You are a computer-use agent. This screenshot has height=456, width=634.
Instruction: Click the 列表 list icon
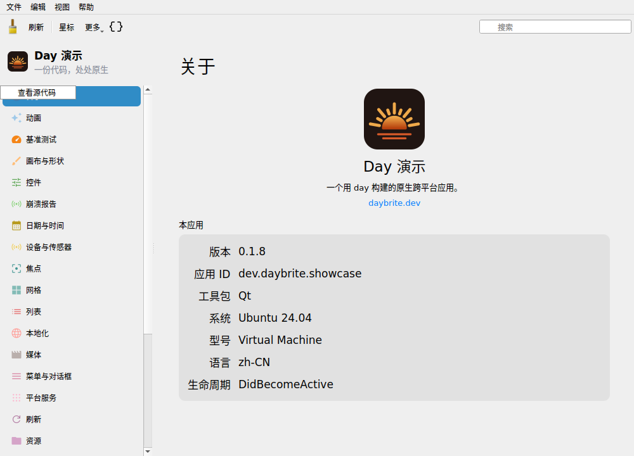[x=16, y=312]
